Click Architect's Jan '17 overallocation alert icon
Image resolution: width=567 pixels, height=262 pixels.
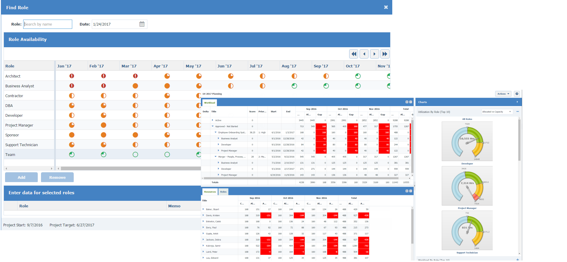(x=72, y=76)
